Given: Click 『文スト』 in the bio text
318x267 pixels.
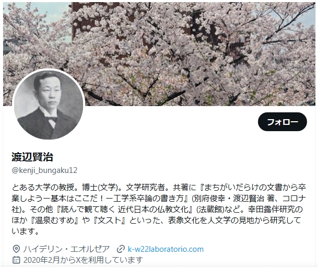Looking at the screenshot, I should coord(109,220).
